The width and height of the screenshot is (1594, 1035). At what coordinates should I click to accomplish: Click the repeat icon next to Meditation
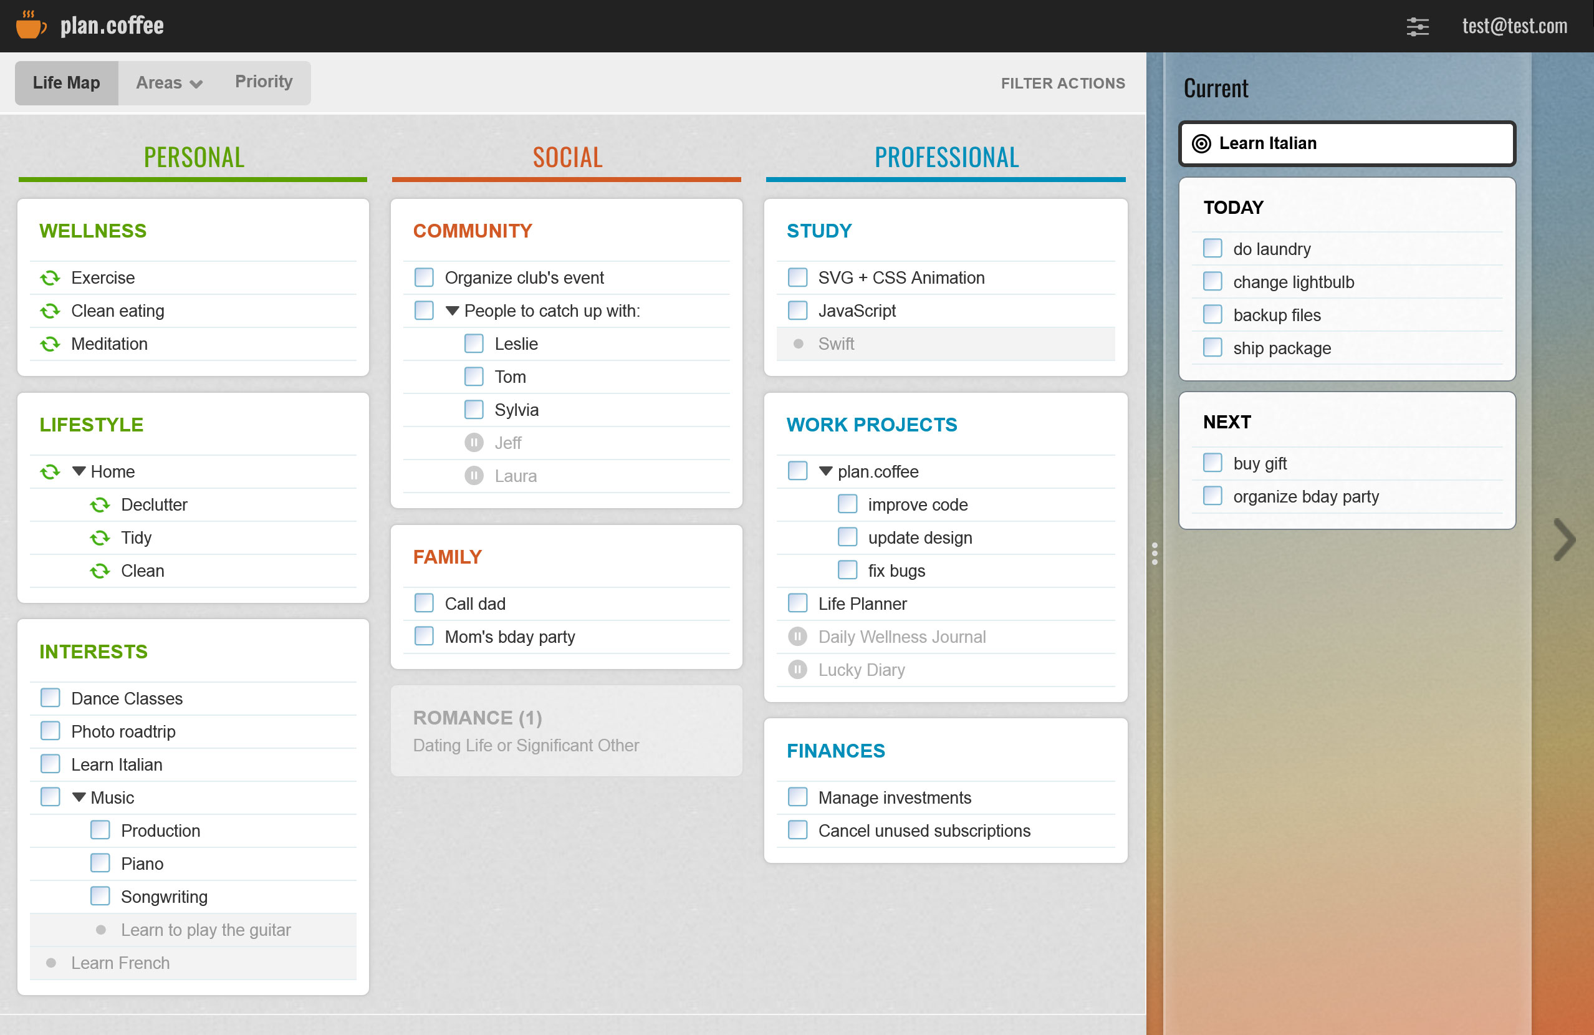coord(50,344)
